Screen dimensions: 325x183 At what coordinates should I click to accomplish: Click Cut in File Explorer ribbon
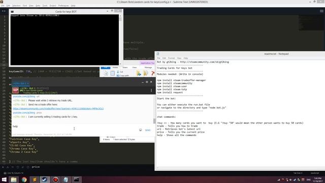pyautogui.click(x=120, y=72)
